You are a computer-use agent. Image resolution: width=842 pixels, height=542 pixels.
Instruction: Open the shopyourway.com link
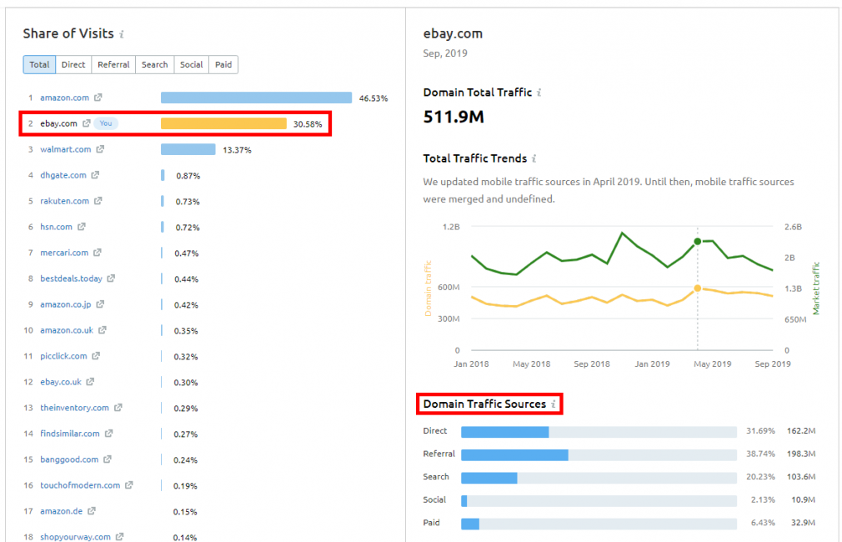pos(75,537)
